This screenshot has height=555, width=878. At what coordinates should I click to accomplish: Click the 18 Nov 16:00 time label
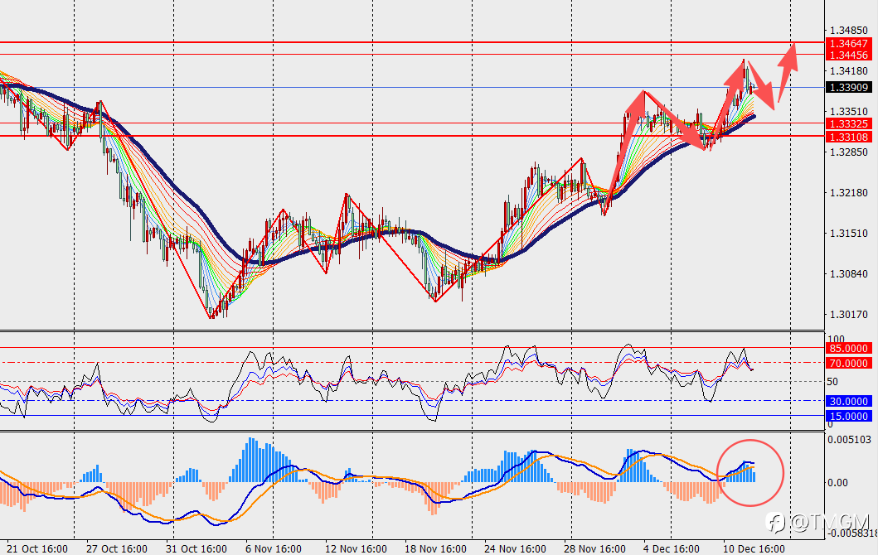tap(435, 548)
